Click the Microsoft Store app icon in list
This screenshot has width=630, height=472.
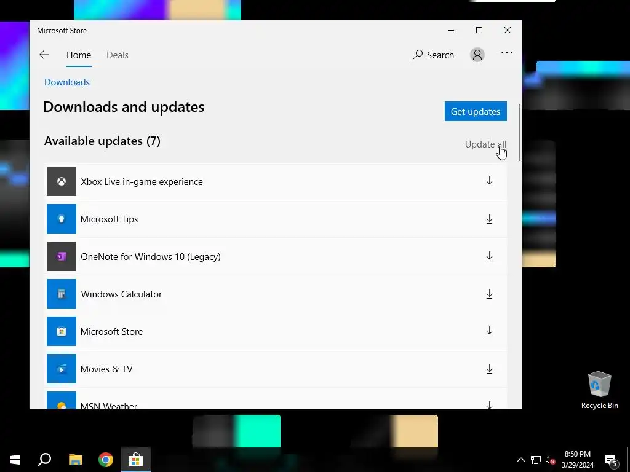(x=62, y=331)
